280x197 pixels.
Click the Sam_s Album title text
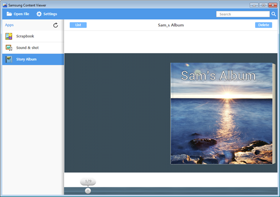171,25
